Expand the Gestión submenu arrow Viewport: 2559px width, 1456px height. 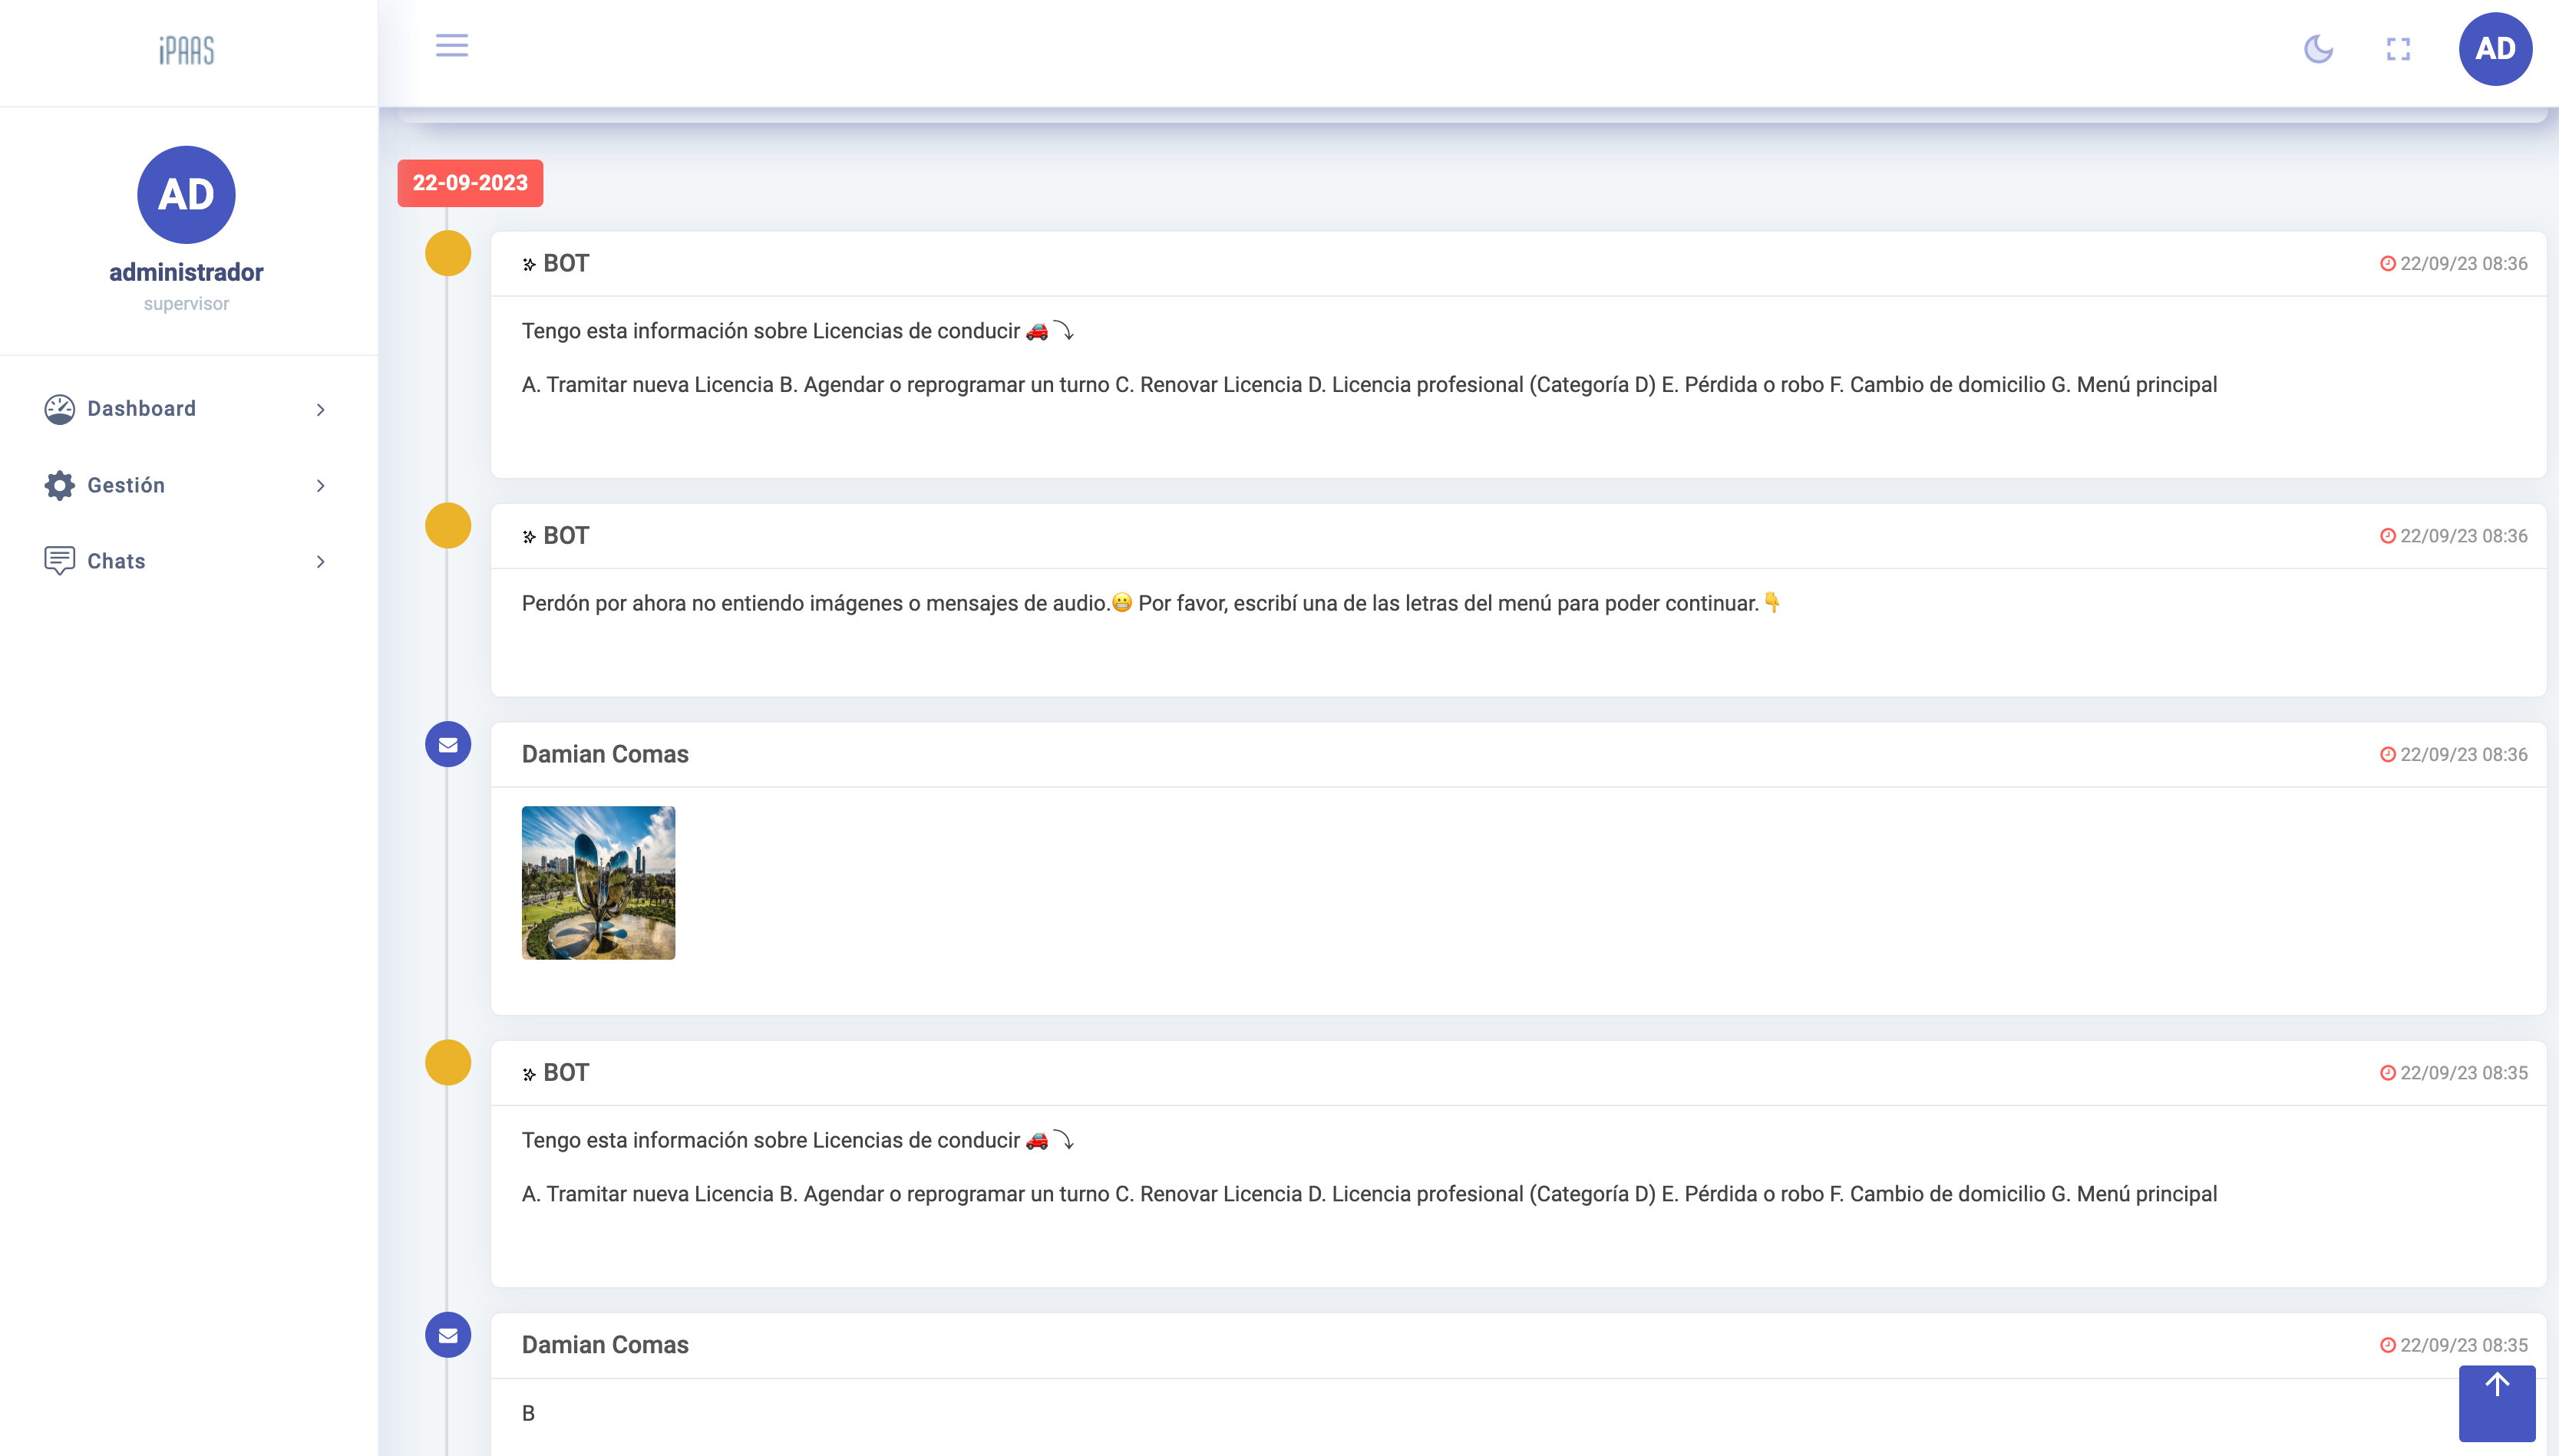(x=320, y=486)
